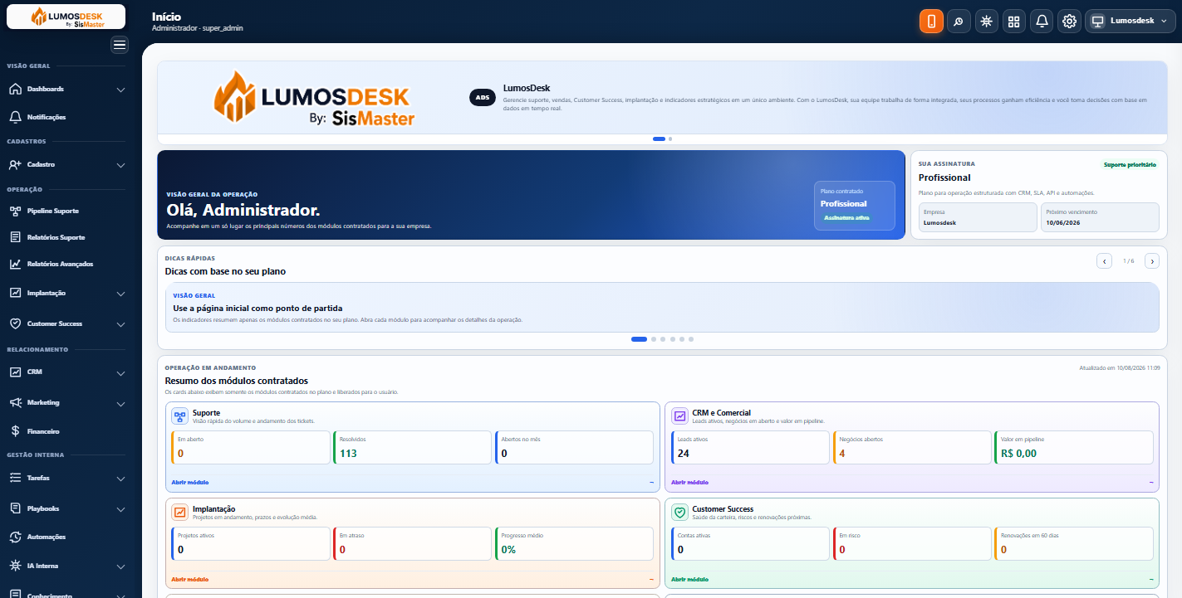Expand the Marketing menu chevron
This screenshot has height=598, width=1182.
click(x=120, y=404)
